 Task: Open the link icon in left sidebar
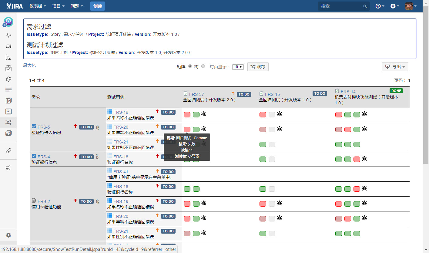(8, 151)
